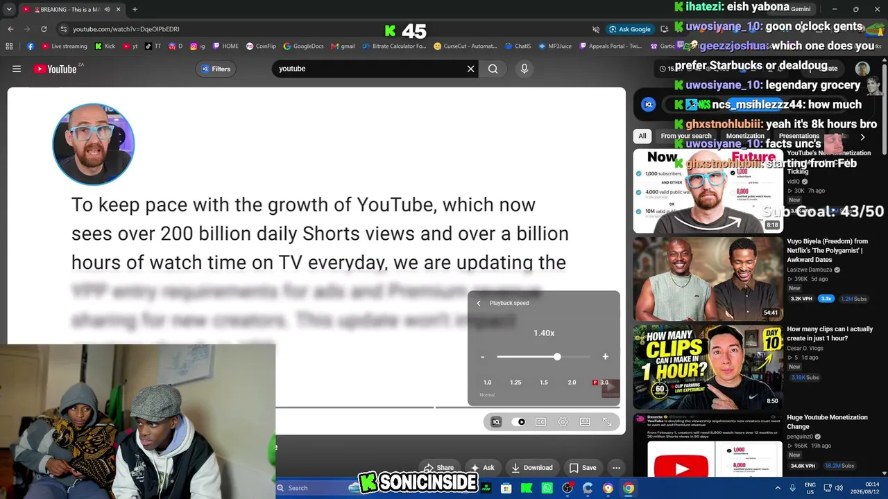Increase playback speed with plus button
This screenshot has height=499, width=888.
[x=605, y=357]
